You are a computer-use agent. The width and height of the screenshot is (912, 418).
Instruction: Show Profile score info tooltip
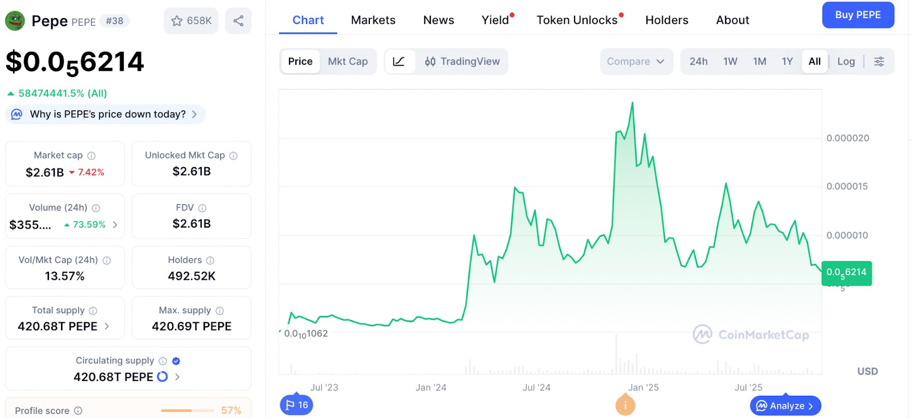78,411
